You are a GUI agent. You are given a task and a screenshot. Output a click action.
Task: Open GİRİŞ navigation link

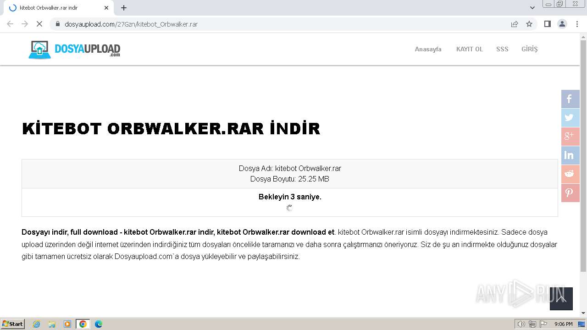click(x=529, y=49)
